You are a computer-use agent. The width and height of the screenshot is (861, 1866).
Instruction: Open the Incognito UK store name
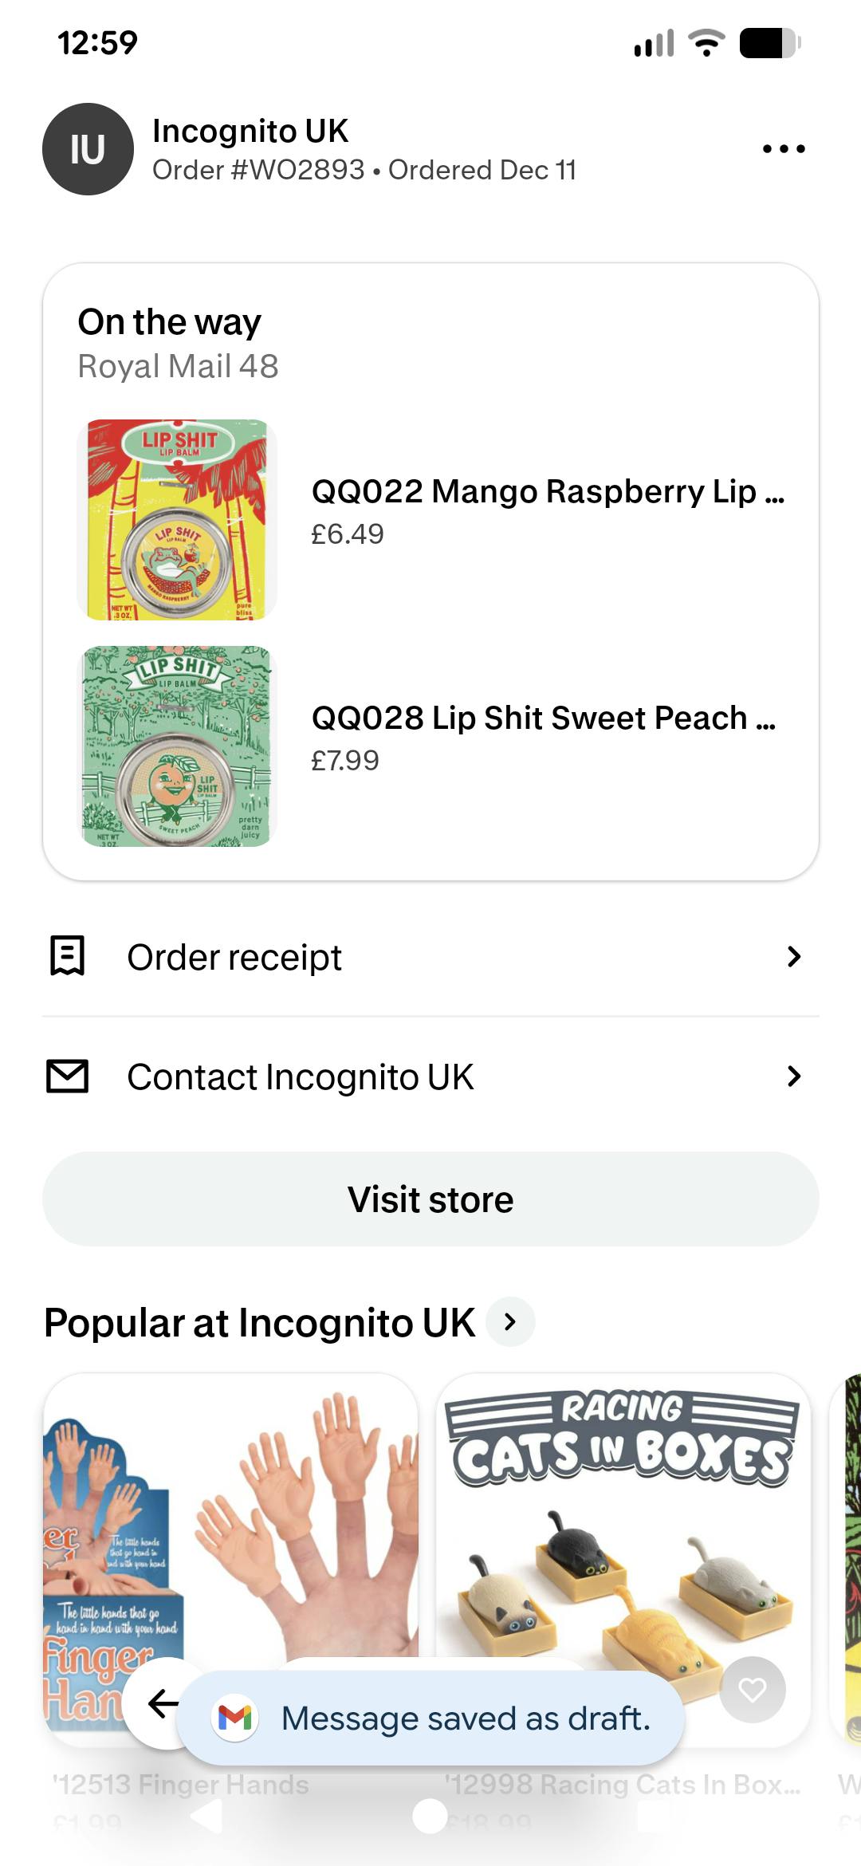coord(250,132)
